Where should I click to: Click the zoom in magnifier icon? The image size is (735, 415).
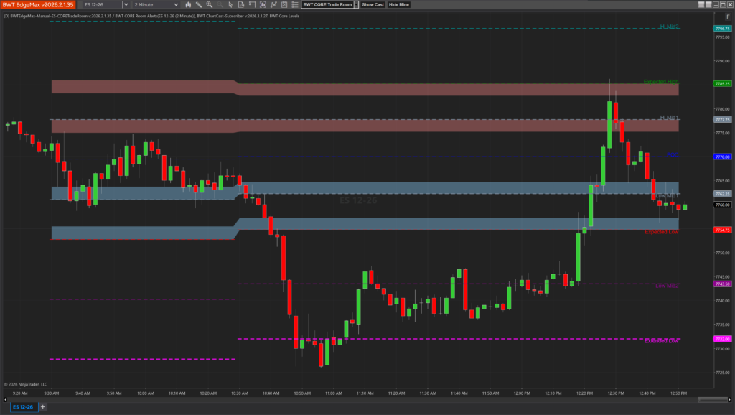[x=210, y=5]
